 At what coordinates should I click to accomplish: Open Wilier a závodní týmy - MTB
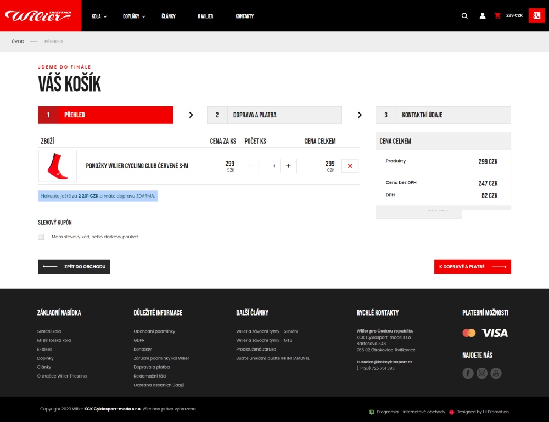point(264,340)
